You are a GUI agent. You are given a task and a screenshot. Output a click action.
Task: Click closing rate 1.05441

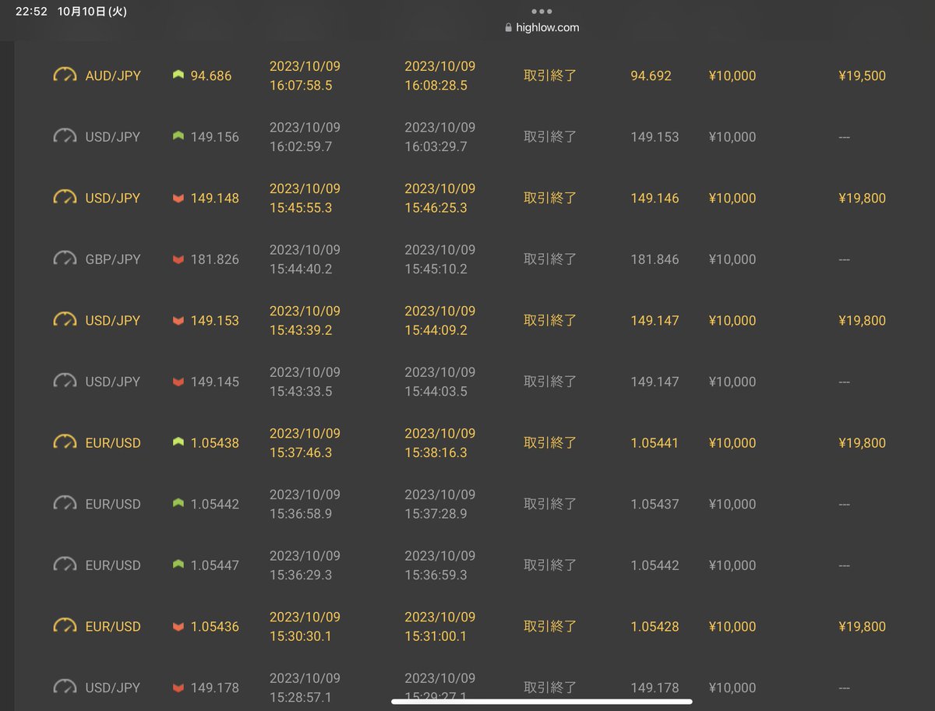coord(654,442)
